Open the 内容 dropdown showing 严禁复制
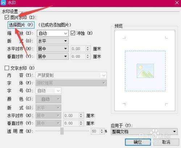 pos(71,75)
